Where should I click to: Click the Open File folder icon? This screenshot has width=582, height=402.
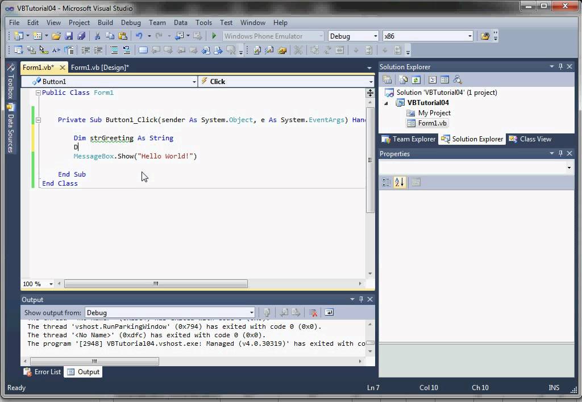tap(56, 36)
